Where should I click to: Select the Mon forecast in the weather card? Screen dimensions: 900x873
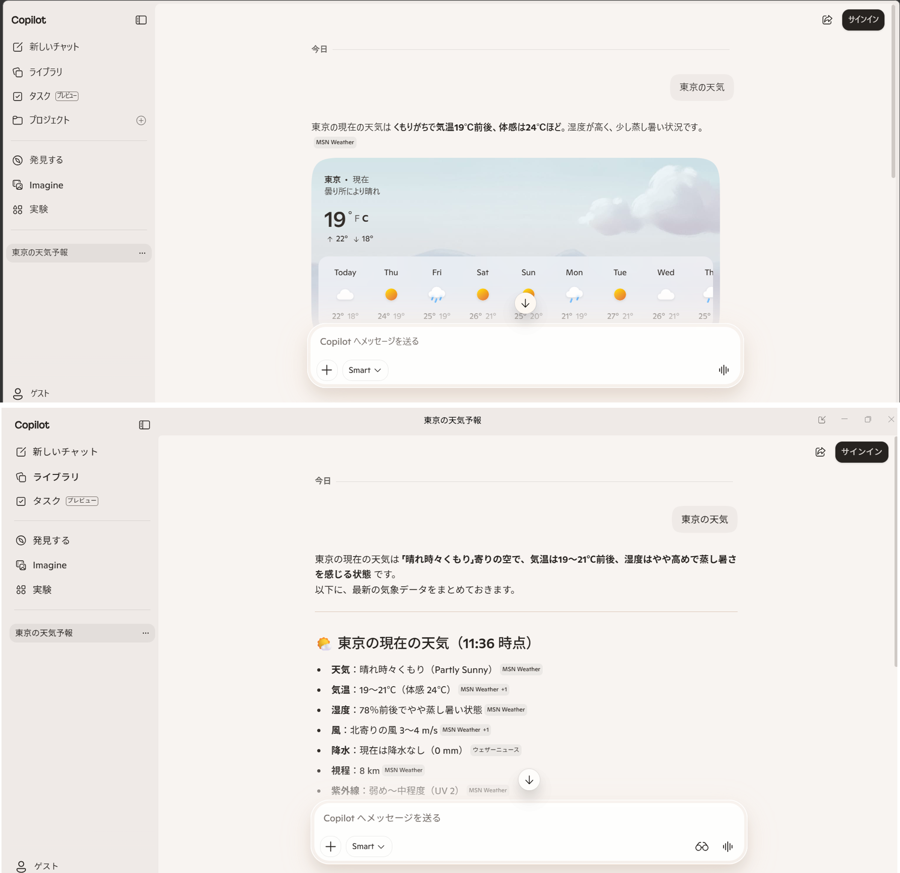(x=574, y=294)
